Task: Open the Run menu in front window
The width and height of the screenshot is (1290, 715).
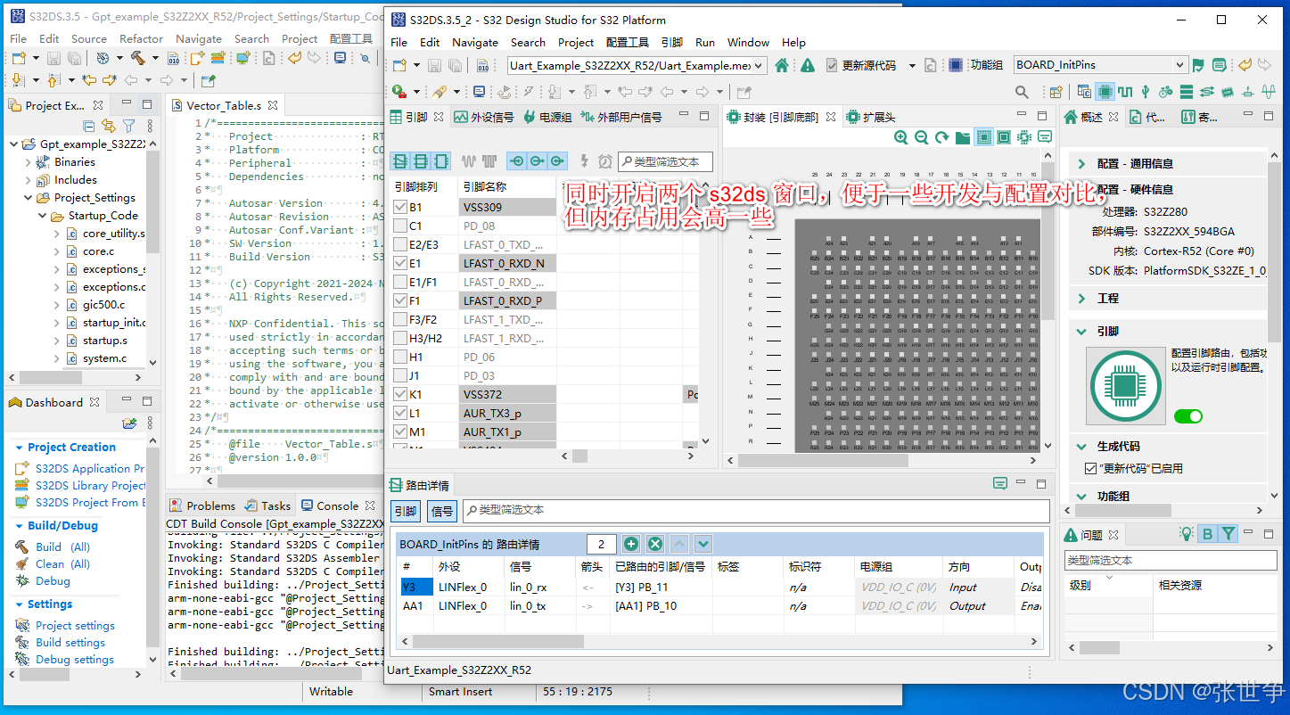Action: [704, 42]
